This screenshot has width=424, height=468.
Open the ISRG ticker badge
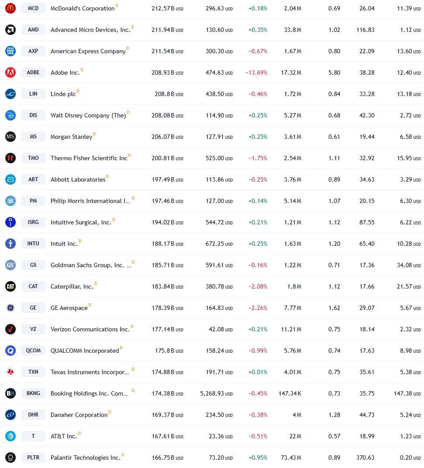(33, 222)
